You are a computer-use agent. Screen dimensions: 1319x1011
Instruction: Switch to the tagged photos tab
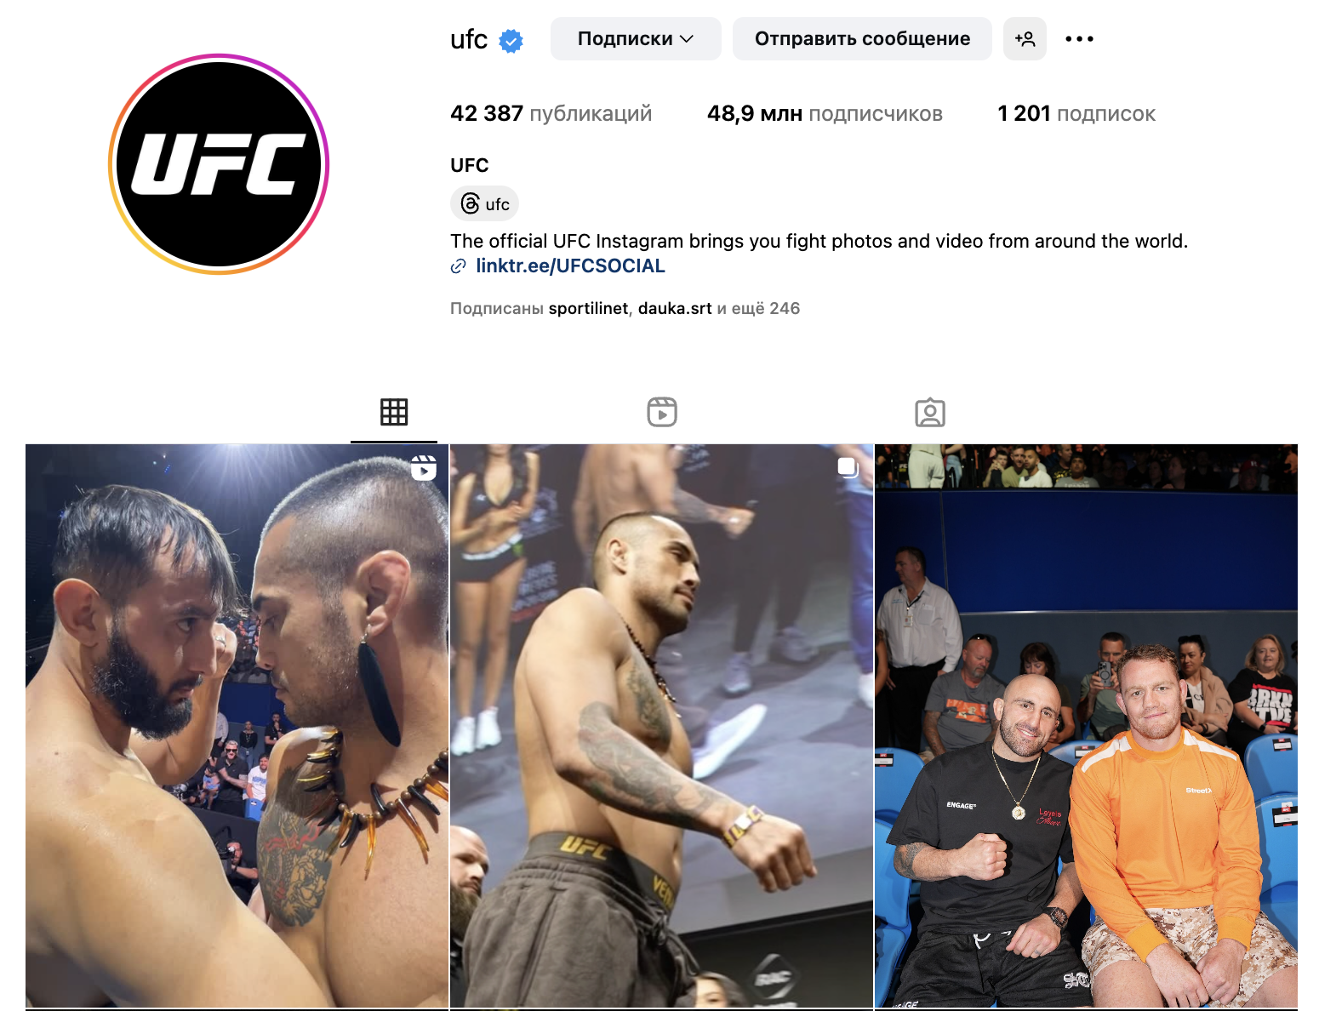pyautogui.click(x=930, y=413)
